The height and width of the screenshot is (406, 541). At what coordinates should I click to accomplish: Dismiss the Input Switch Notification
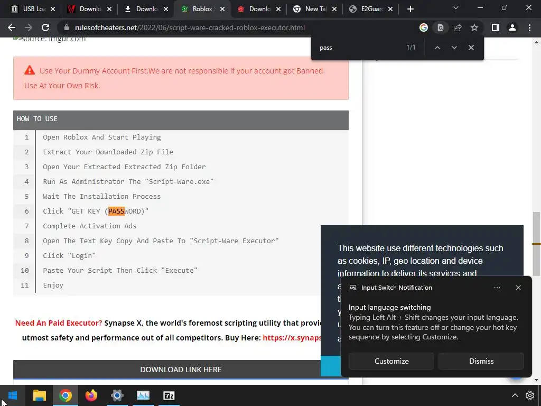pyautogui.click(x=481, y=361)
